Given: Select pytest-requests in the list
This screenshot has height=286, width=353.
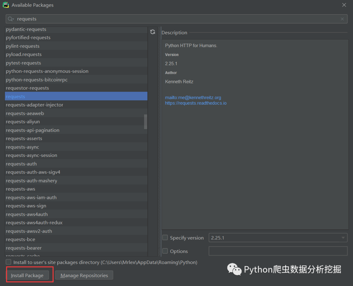Looking at the screenshot, I should click(x=76, y=63).
